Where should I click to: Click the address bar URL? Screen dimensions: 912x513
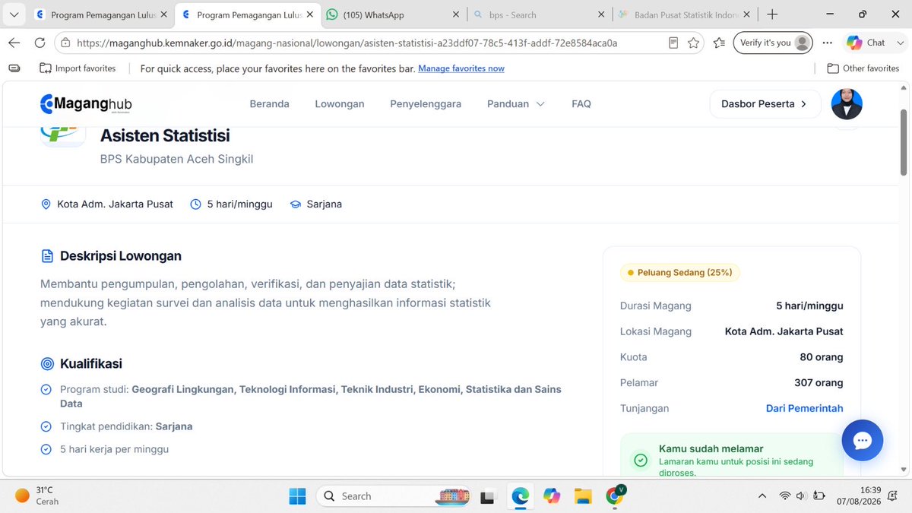tap(347, 43)
